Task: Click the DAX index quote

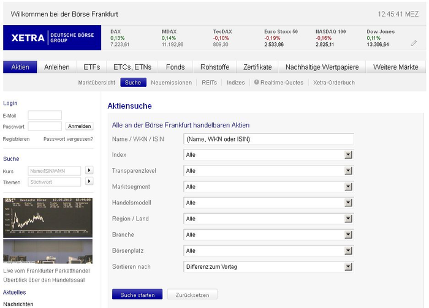Action: point(120,38)
